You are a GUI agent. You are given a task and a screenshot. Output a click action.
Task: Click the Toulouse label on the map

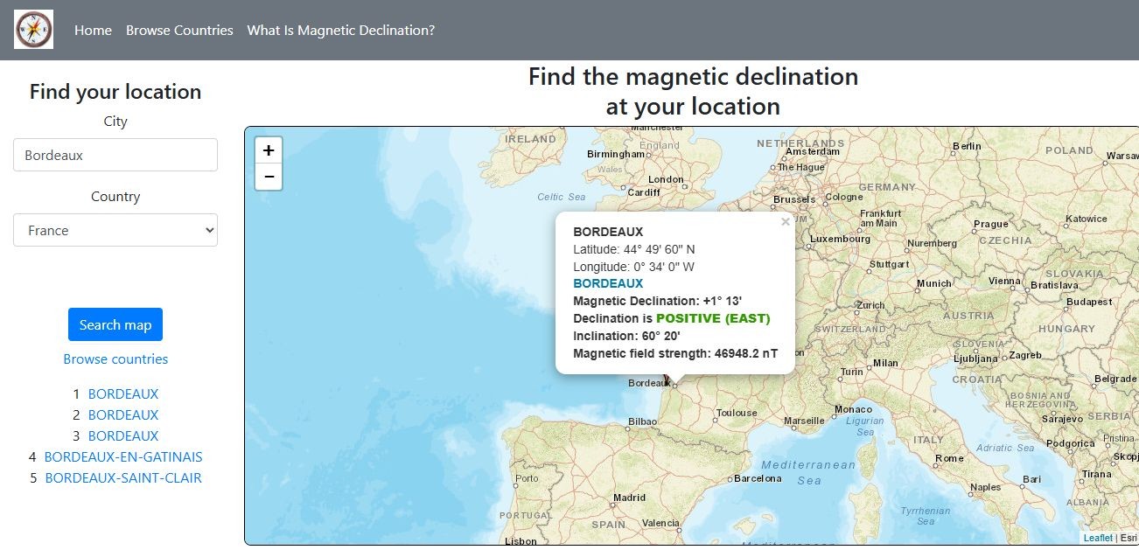tap(737, 413)
